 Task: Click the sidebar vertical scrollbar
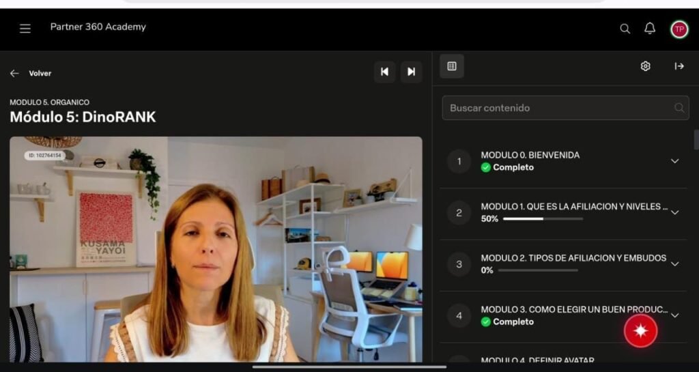pyautogui.click(x=696, y=140)
